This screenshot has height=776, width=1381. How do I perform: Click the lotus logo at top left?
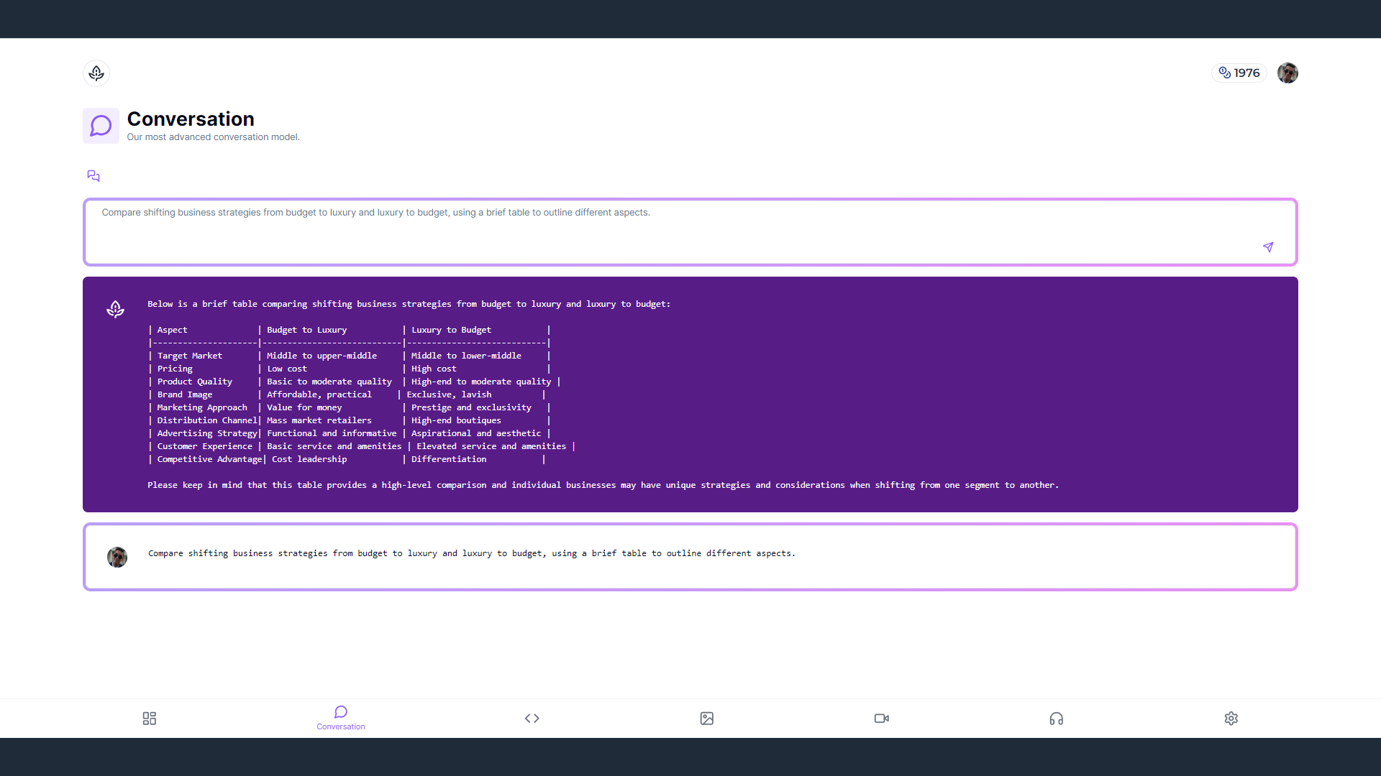click(x=96, y=73)
